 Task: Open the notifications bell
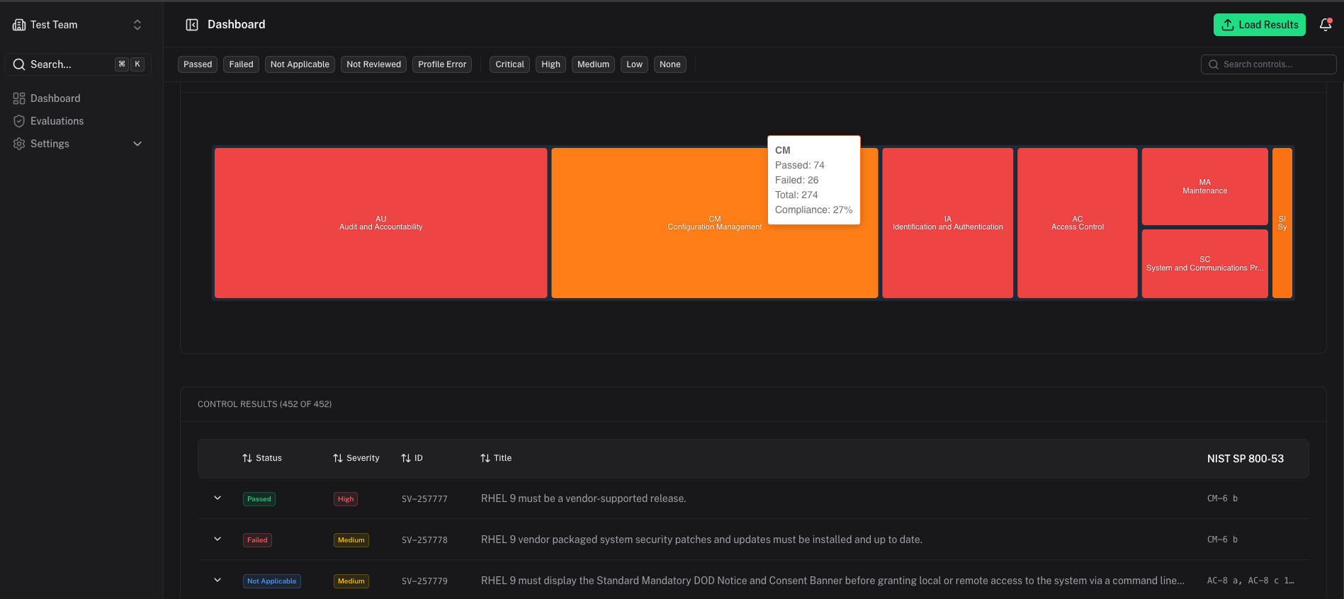coord(1326,25)
